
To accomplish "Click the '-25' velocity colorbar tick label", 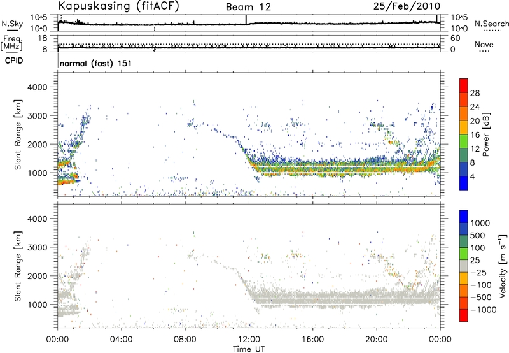I will point(478,272).
